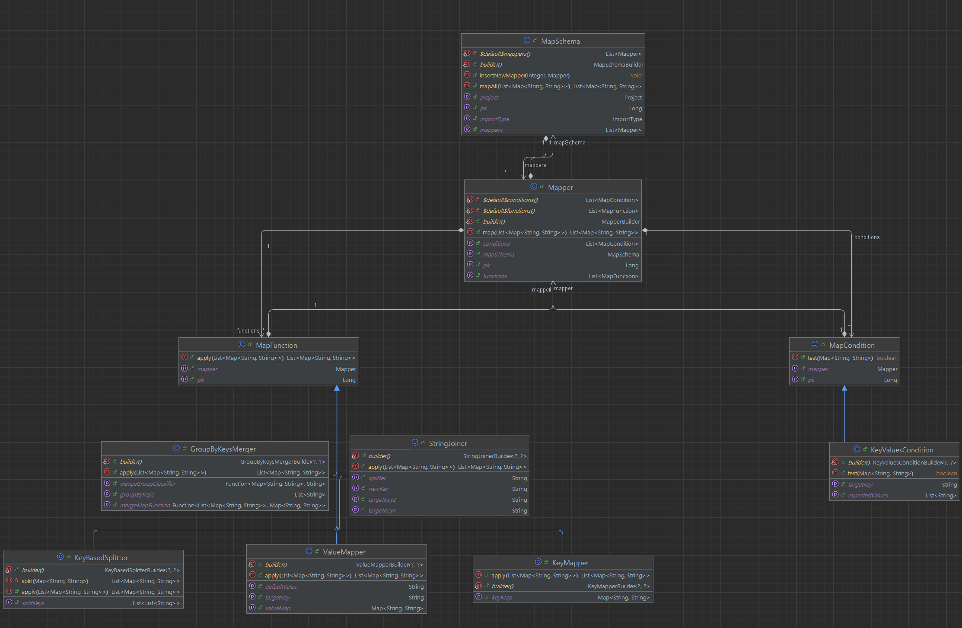Click the property icon of project in MapSchema

(x=467, y=97)
